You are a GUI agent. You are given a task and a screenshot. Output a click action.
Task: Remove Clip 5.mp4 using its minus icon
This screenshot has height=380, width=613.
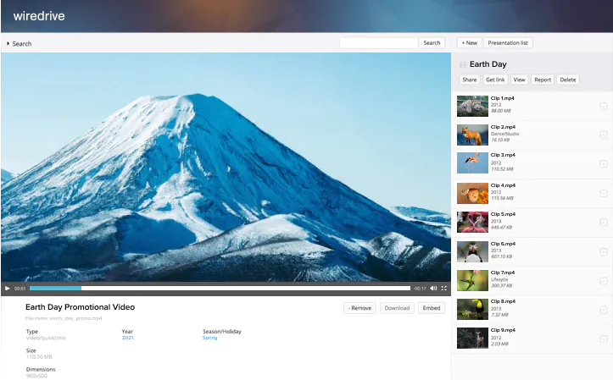pos(603,222)
